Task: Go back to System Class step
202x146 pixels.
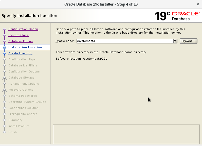Action: click(19, 35)
